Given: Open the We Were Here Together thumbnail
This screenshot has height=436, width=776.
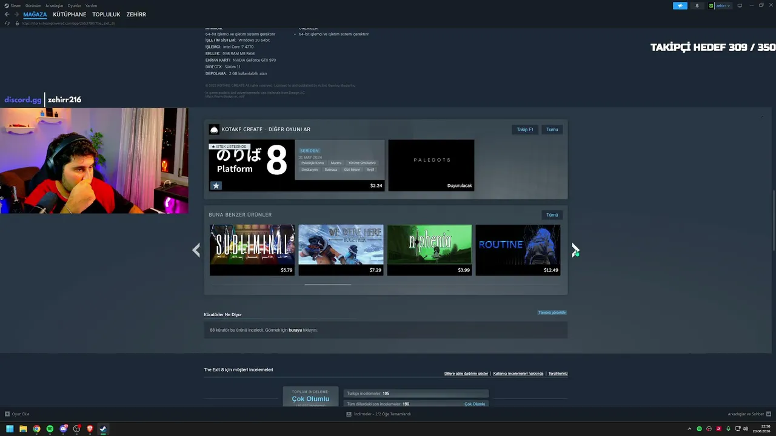Looking at the screenshot, I should coord(341,250).
